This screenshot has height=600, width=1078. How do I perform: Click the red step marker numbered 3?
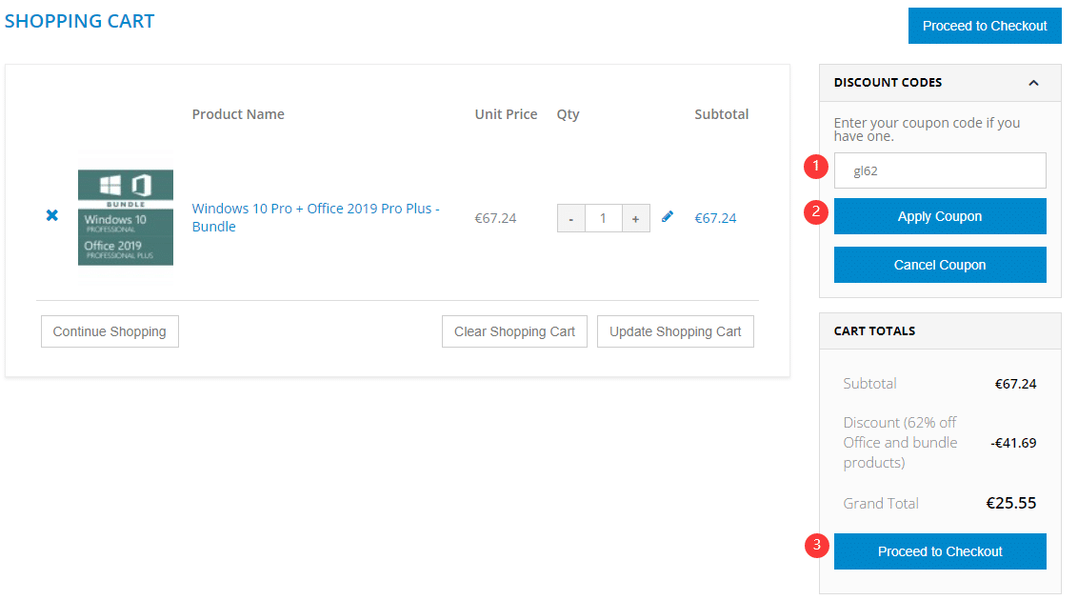click(x=815, y=546)
